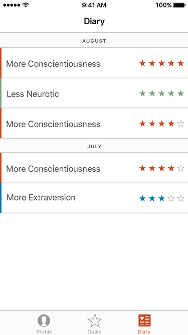Tap the Diary title in navigation bar

tap(94, 22)
